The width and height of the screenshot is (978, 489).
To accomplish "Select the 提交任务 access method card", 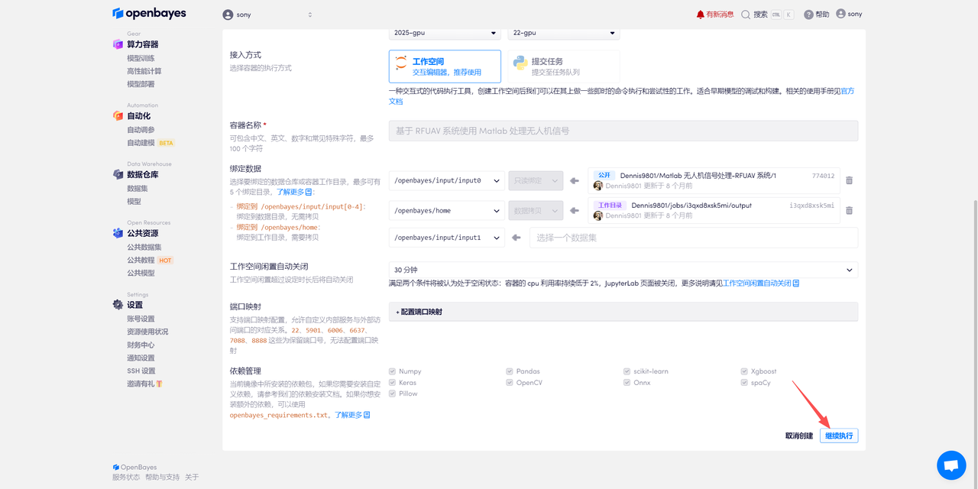I will coord(564,66).
